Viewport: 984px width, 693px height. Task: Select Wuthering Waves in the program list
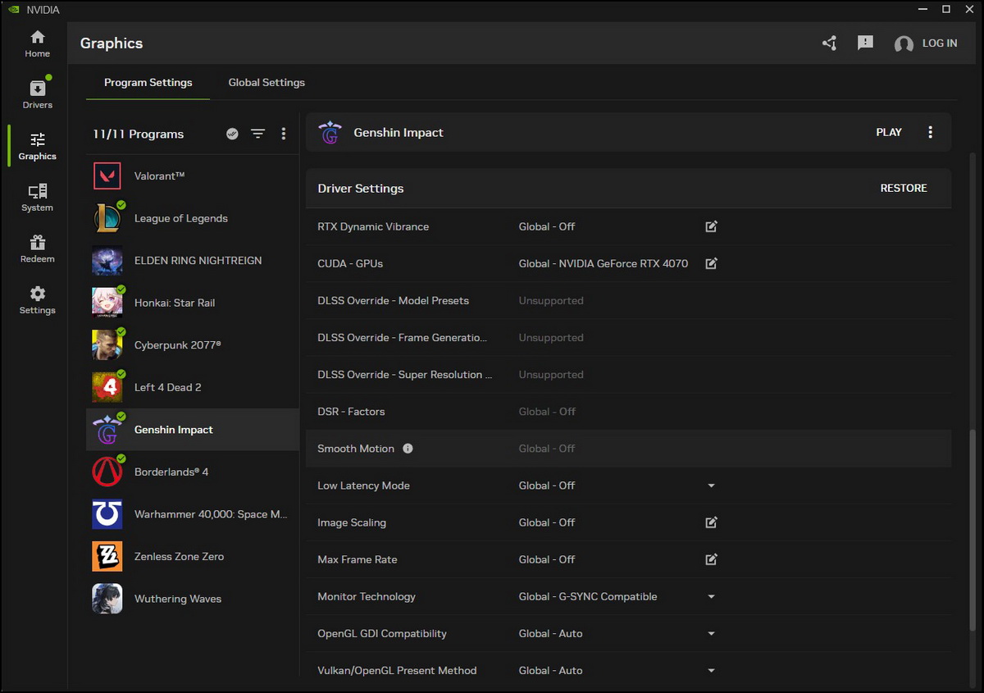193,599
